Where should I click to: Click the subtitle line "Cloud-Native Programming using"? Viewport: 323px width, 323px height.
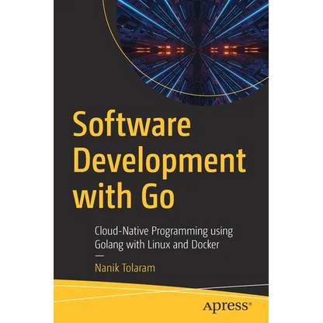[x=164, y=231]
